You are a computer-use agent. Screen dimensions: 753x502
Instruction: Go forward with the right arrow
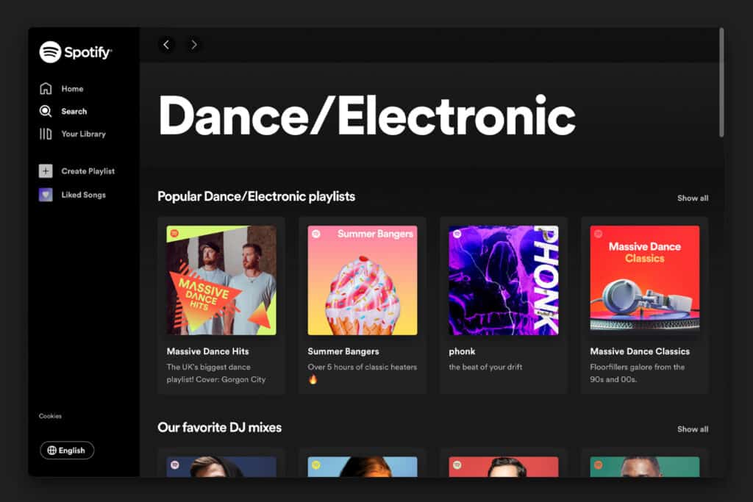(194, 45)
